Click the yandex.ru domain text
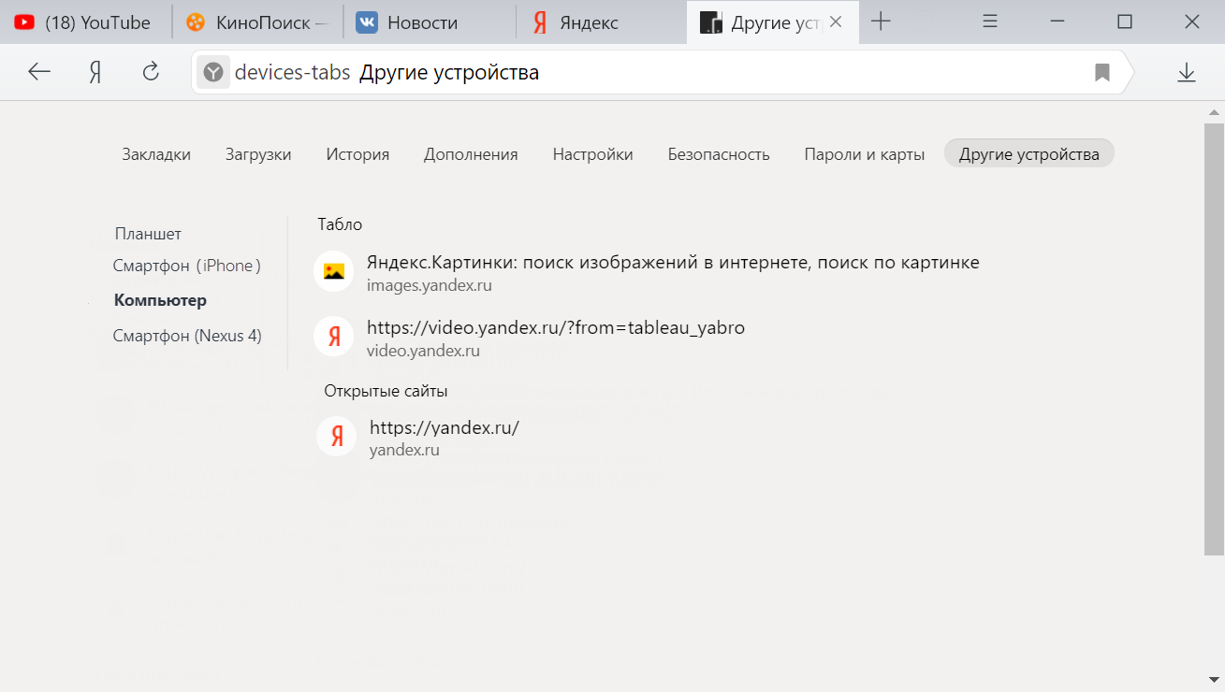The height and width of the screenshot is (692, 1225). pos(404,450)
